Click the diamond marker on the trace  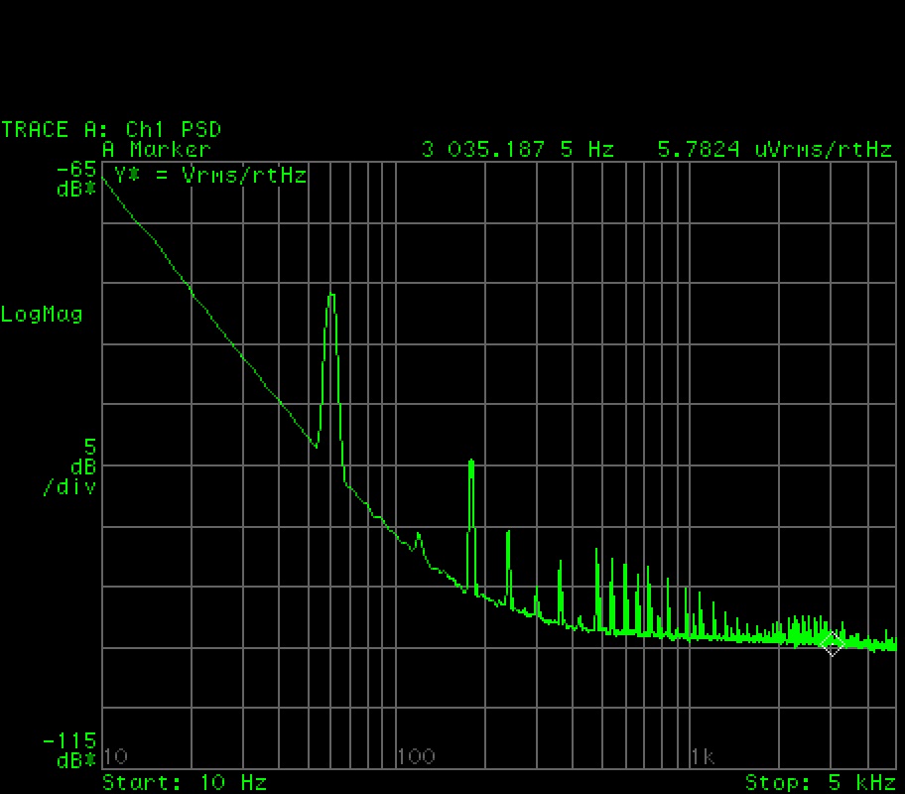(x=832, y=643)
